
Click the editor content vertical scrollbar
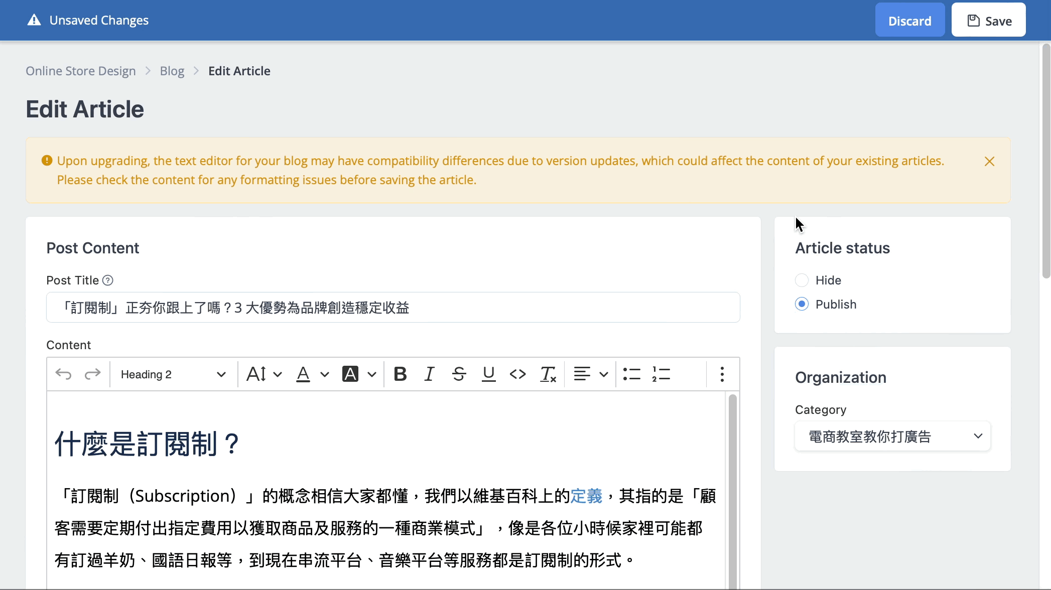732,492
